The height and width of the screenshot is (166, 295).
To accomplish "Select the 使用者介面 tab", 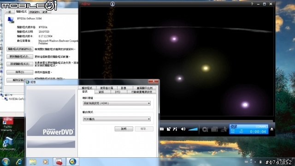I will [x=106, y=88].
